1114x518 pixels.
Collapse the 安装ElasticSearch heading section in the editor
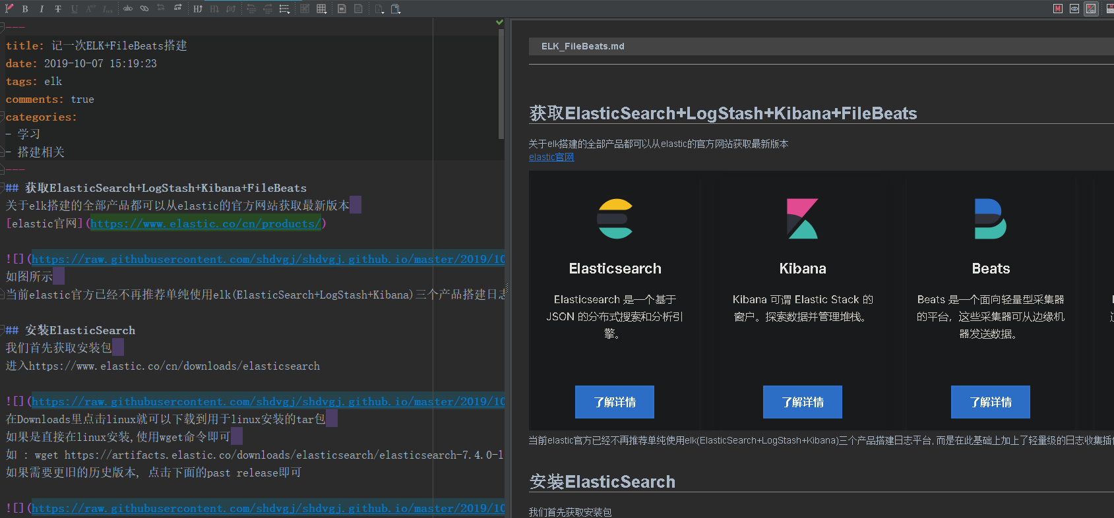click(x=2, y=330)
